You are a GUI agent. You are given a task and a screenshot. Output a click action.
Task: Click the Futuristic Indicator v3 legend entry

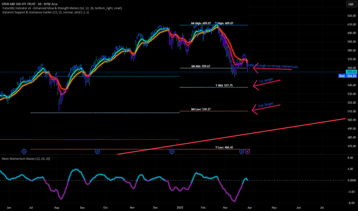coord(62,8)
